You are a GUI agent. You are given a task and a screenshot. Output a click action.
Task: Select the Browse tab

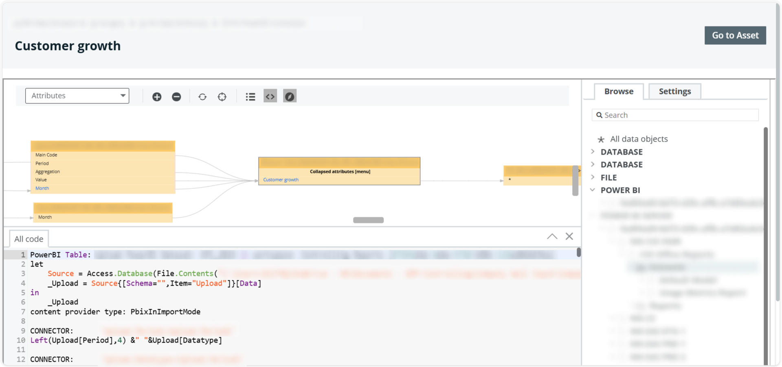pyautogui.click(x=619, y=92)
